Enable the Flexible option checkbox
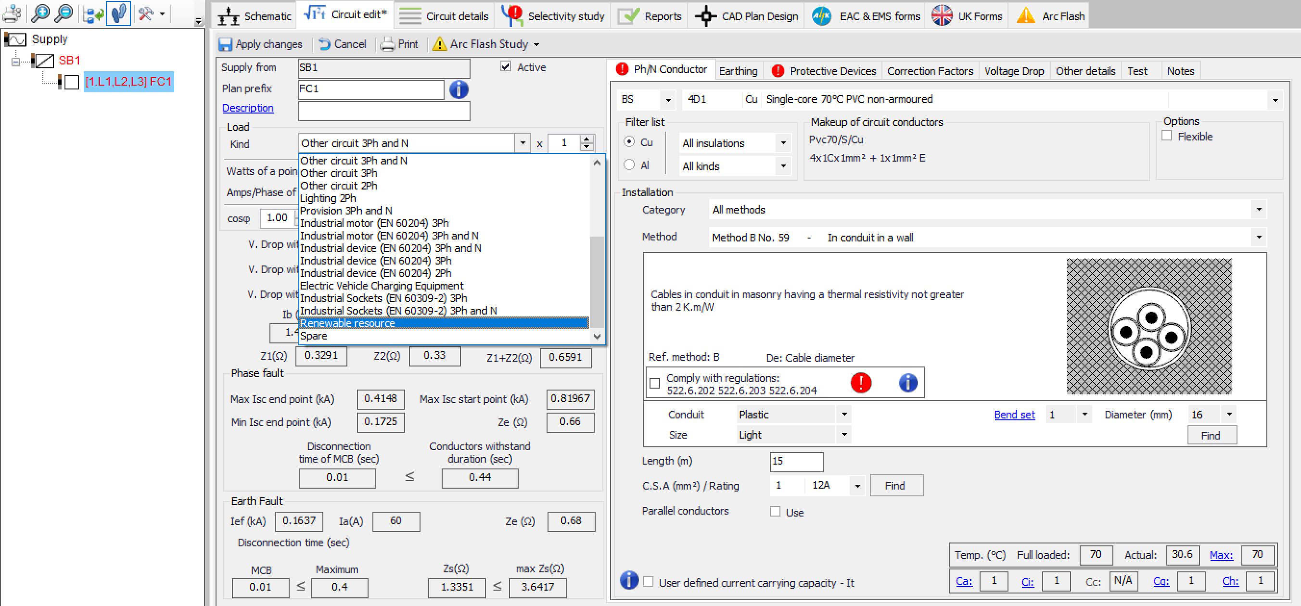1301x606 pixels. pyautogui.click(x=1166, y=136)
